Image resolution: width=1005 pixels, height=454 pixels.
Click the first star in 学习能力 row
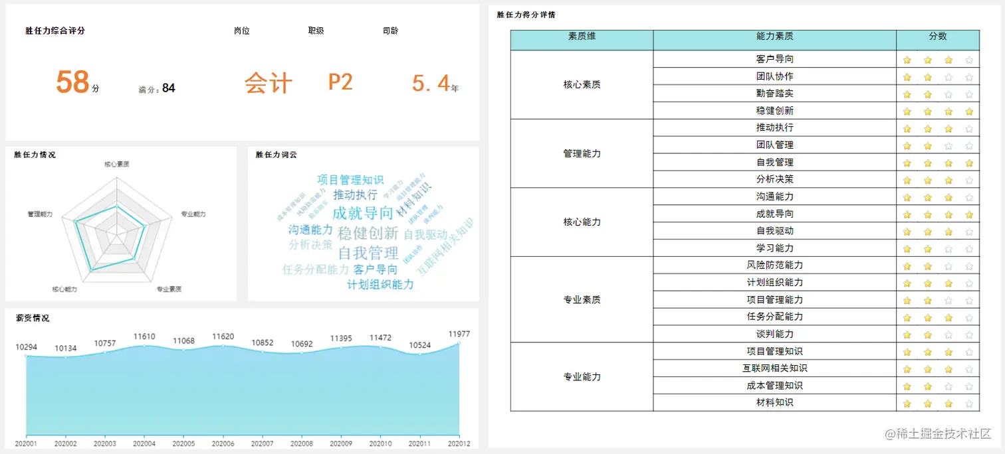tap(907, 249)
